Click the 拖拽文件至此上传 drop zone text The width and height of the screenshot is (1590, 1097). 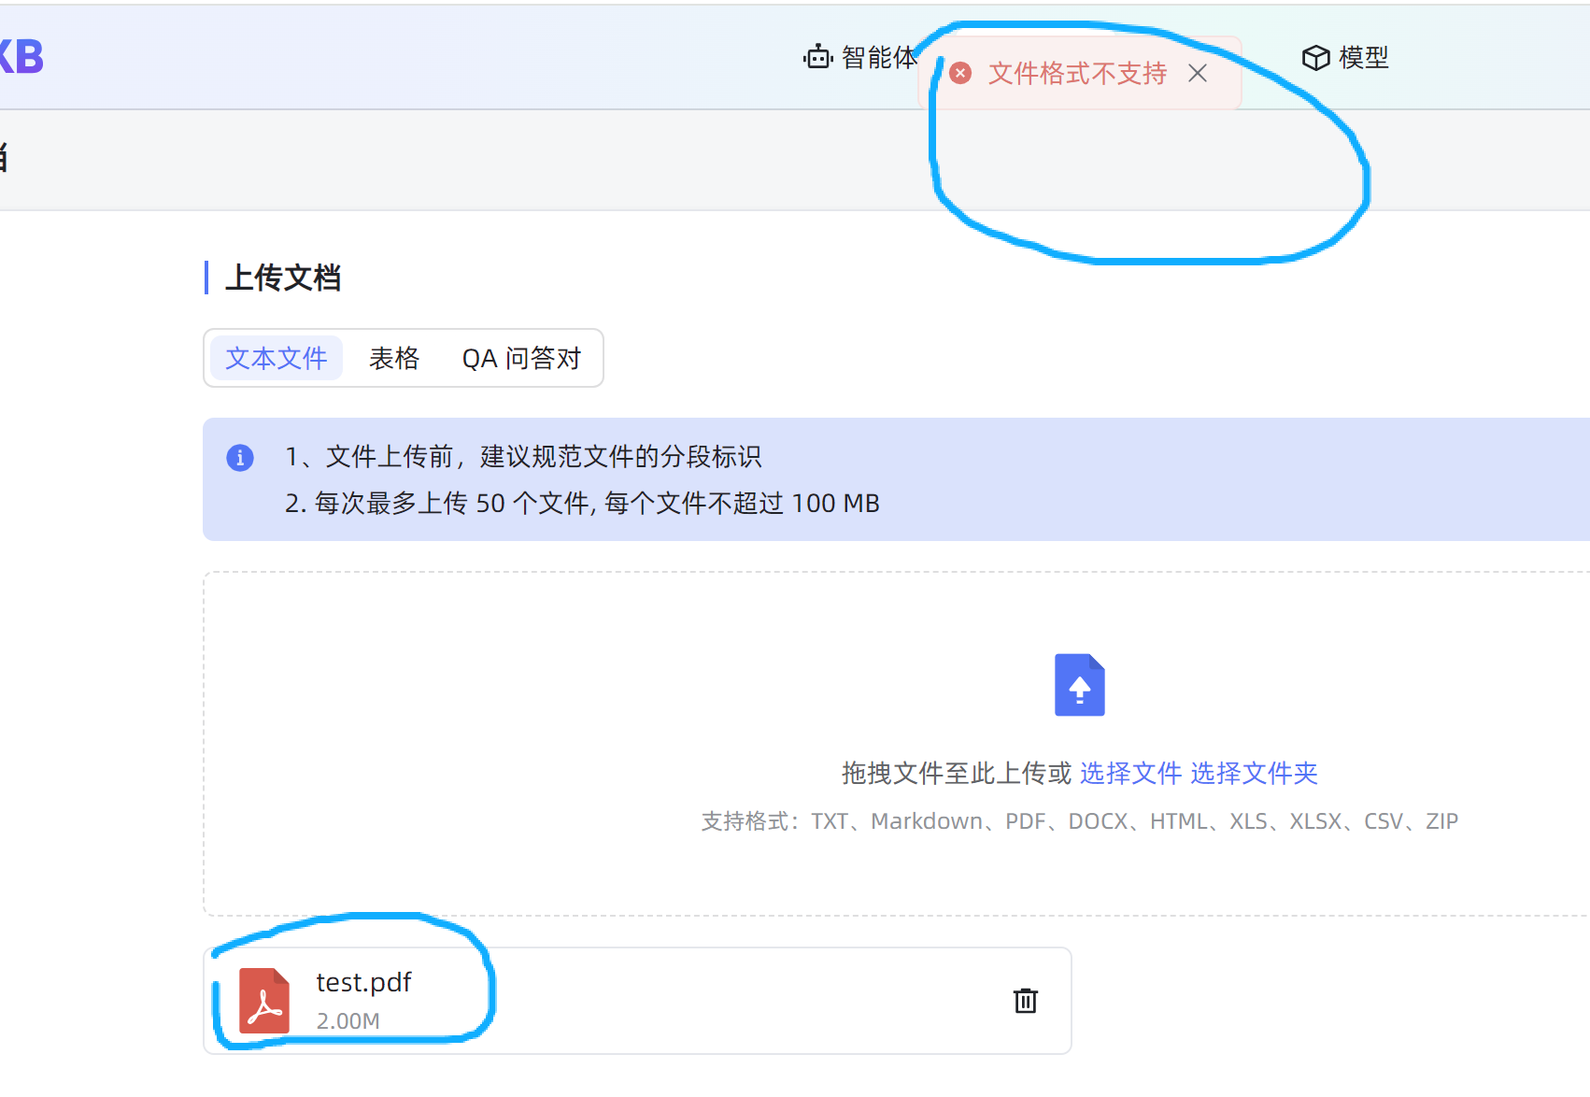[x=956, y=773]
